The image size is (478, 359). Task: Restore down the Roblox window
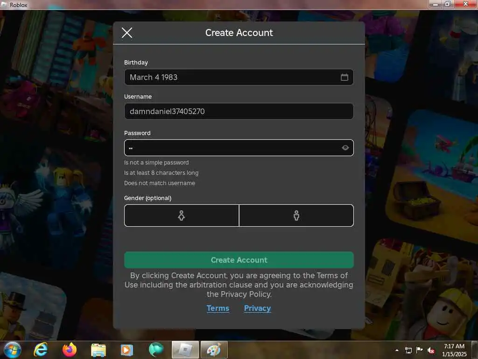(448, 4)
